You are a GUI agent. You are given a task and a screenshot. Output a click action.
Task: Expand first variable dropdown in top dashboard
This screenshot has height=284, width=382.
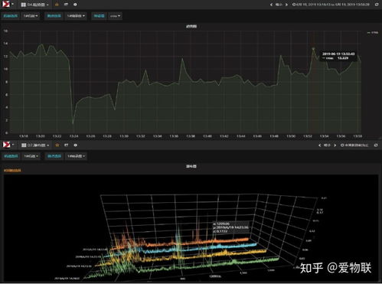(31, 16)
